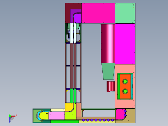Select the salmon vertical panel beside the lime corner
Viewport: 168px width, 126px height.
pyautogui.click(x=79, y=110)
